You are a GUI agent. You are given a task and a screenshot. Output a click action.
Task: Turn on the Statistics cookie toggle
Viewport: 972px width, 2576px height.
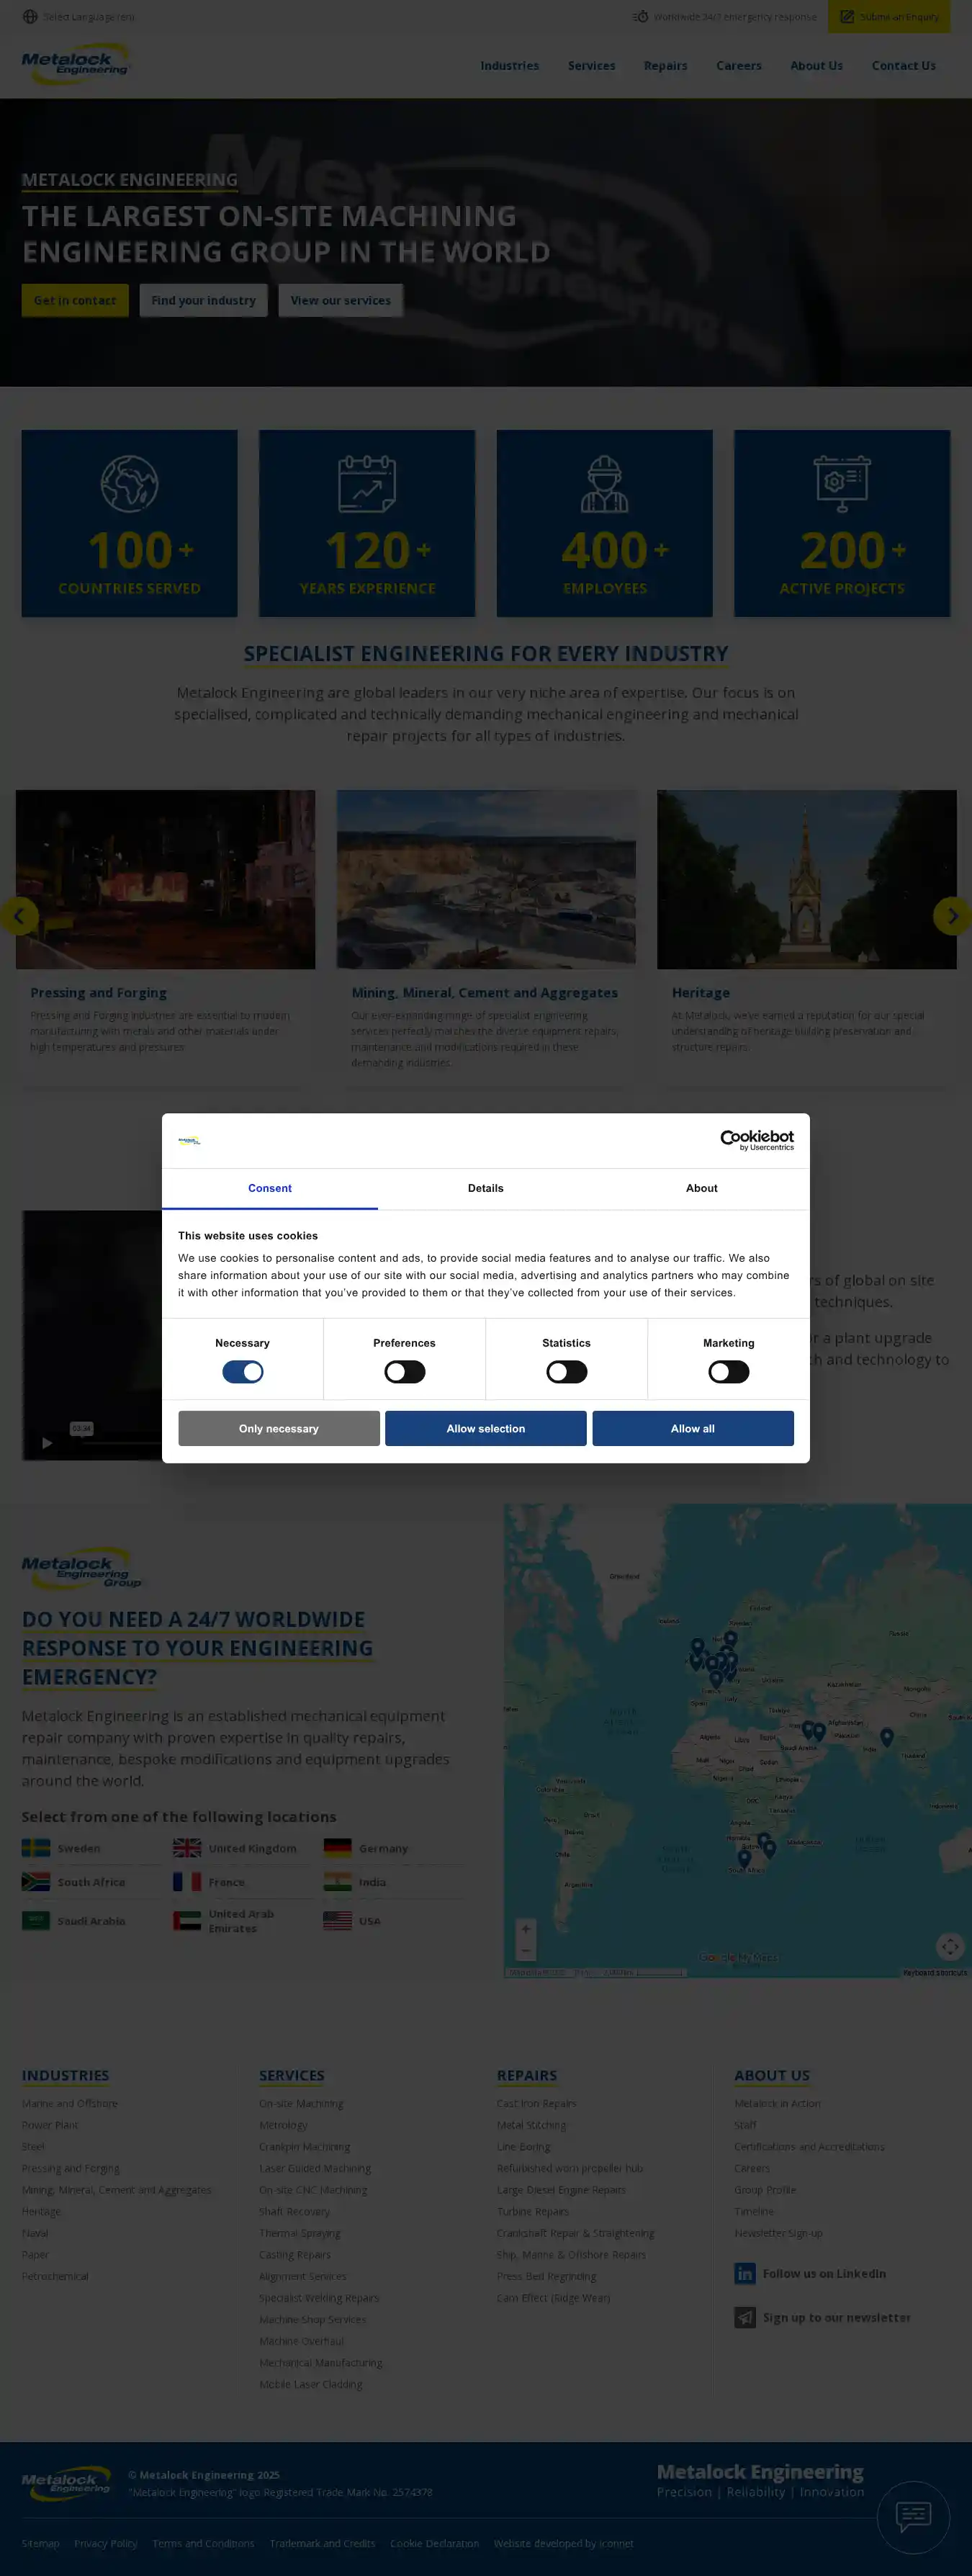(x=566, y=1371)
